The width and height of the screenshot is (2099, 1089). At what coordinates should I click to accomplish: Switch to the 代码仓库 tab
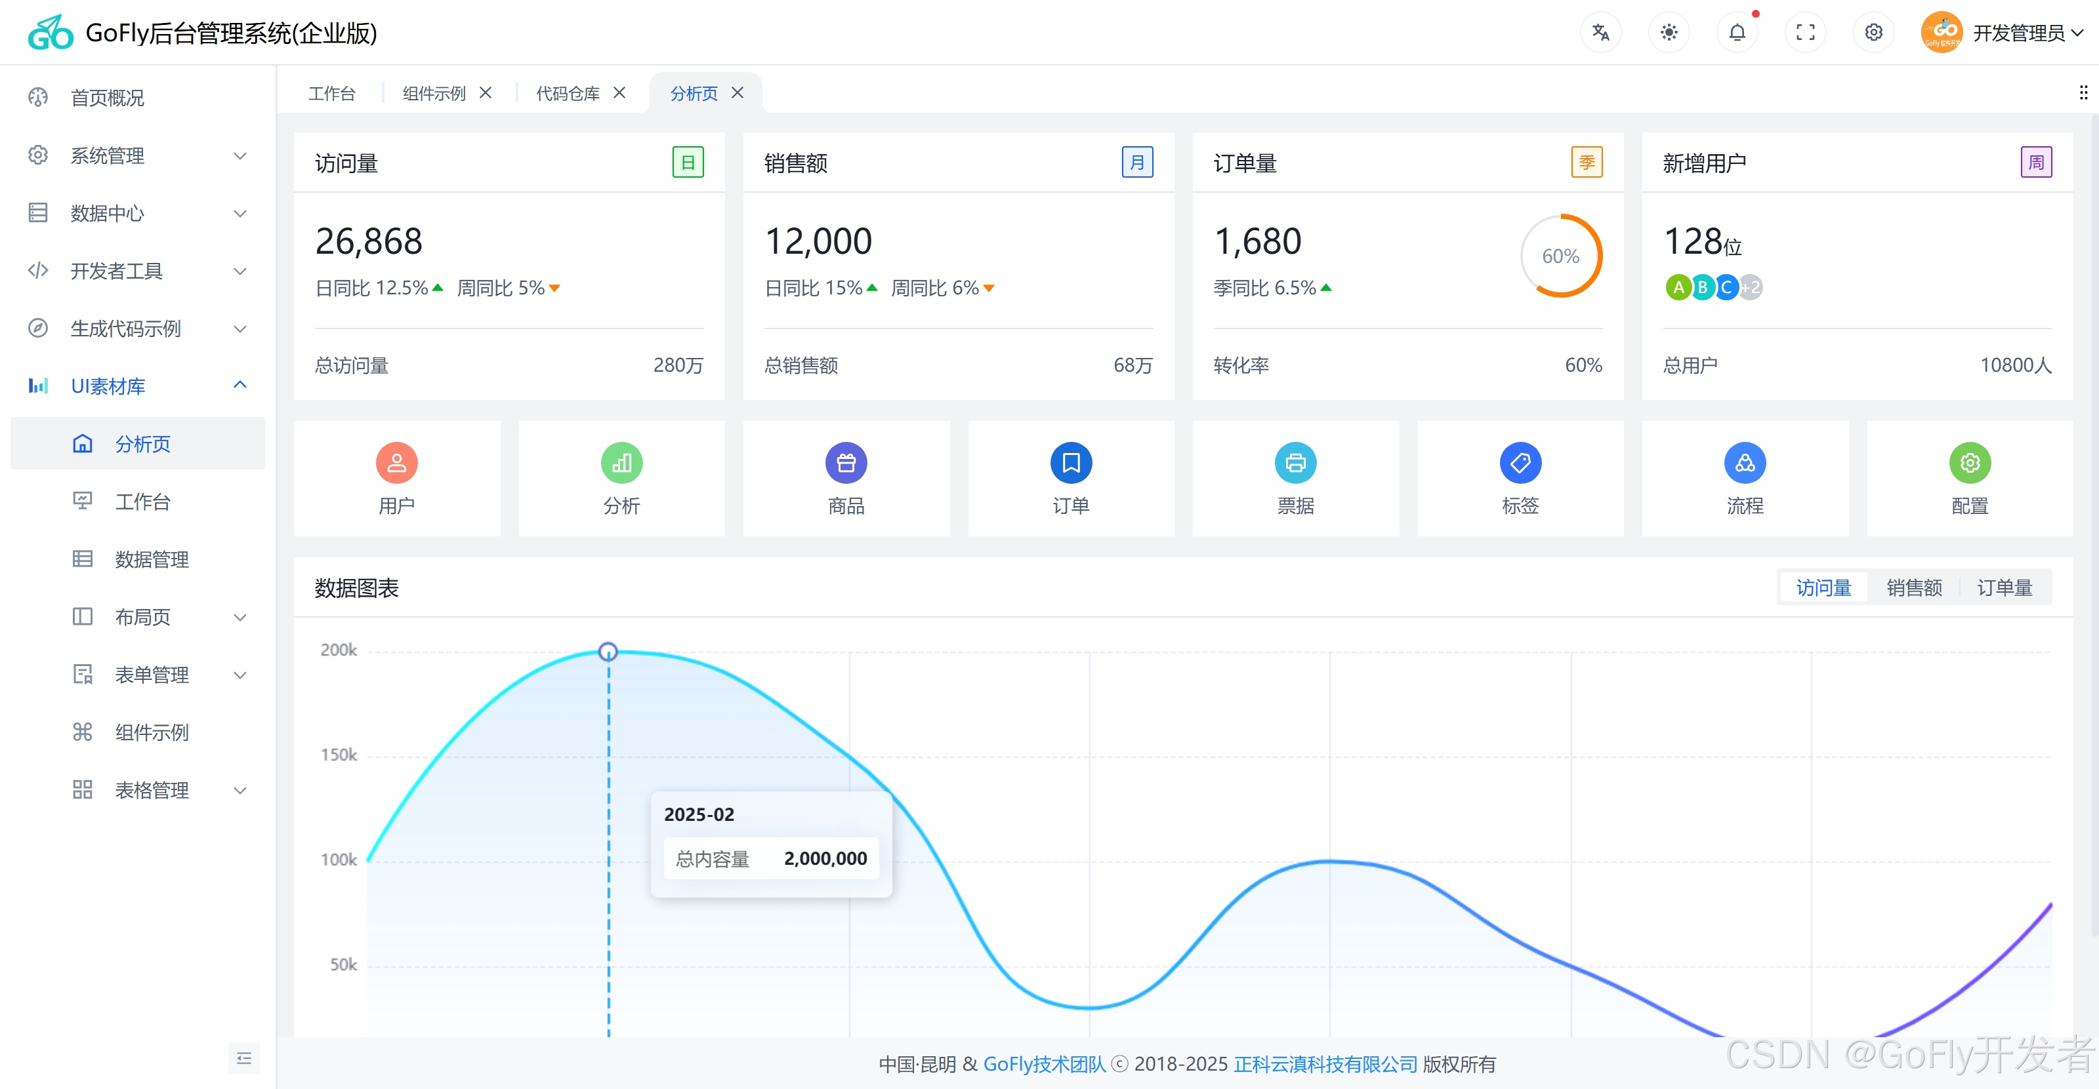[568, 94]
